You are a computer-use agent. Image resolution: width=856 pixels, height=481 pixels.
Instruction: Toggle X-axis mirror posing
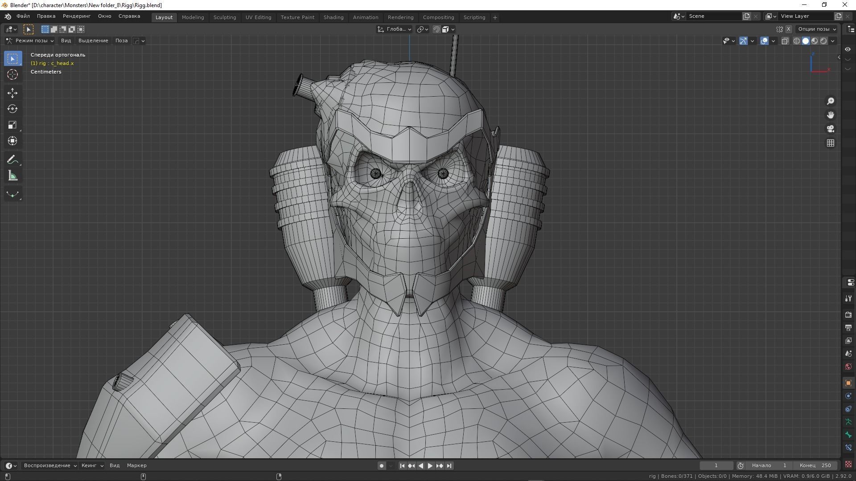[788, 29]
